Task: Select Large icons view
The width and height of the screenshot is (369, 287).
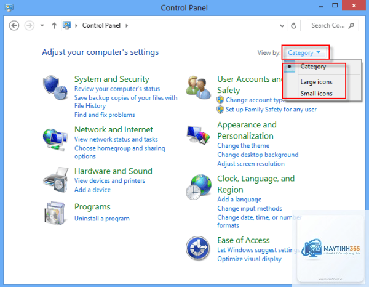Action: click(316, 82)
